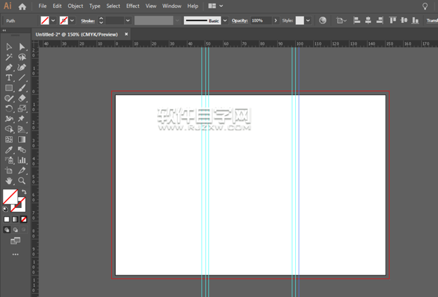438x297 pixels.
Task: Open the Basic brush definition dropdown
Action: point(224,21)
